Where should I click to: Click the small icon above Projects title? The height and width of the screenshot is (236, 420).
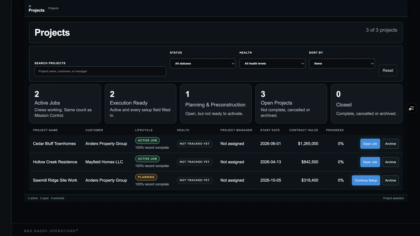(x=30, y=6)
